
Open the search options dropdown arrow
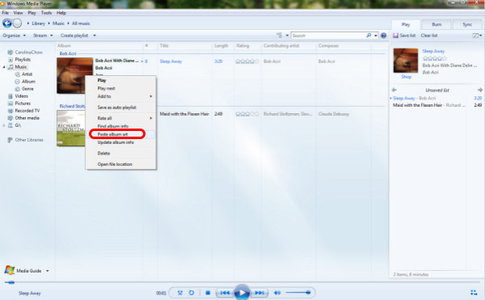point(376,36)
